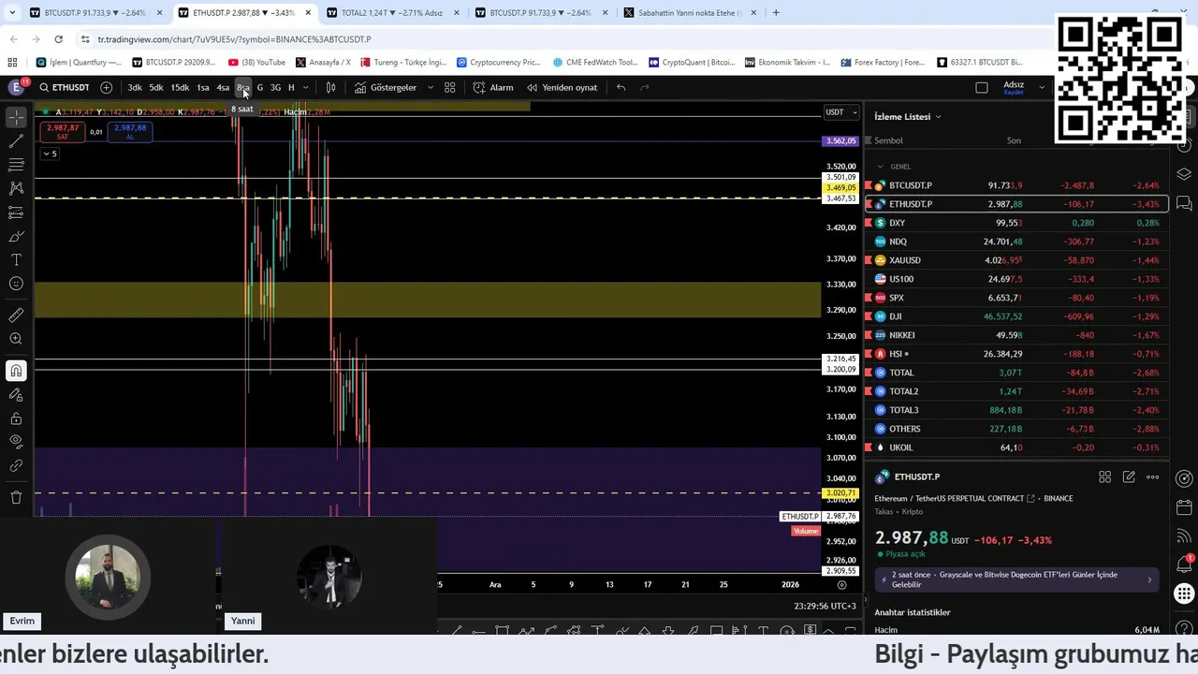
Task: Select the ruler measure tool
Action: point(16,315)
